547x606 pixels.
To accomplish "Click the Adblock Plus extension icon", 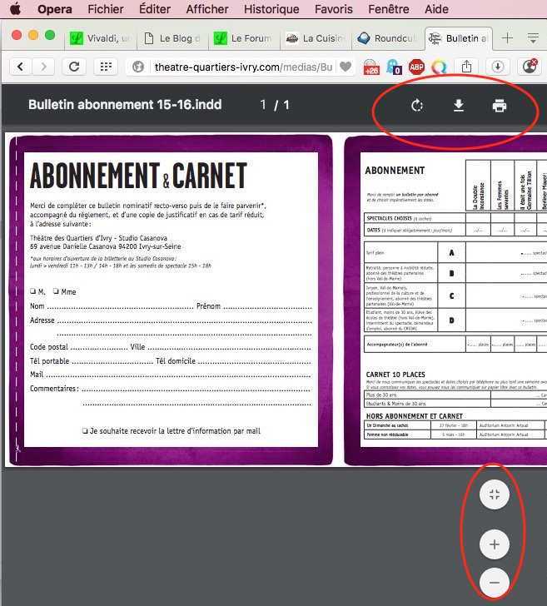I will (x=415, y=67).
